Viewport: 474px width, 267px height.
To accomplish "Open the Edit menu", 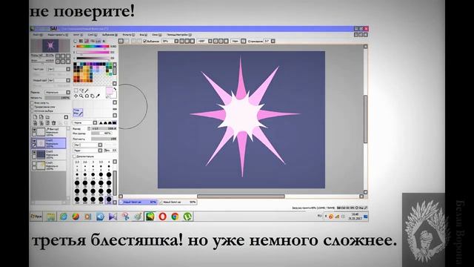I will pyautogui.click(x=57, y=35).
